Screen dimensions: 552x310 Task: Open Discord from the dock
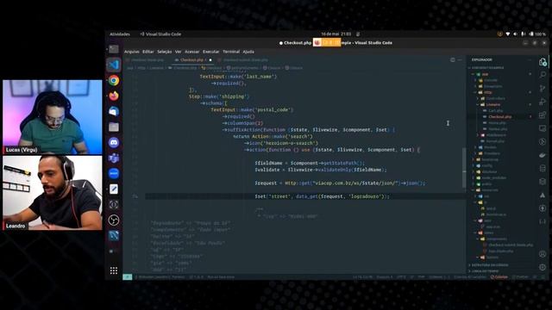click(x=114, y=142)
